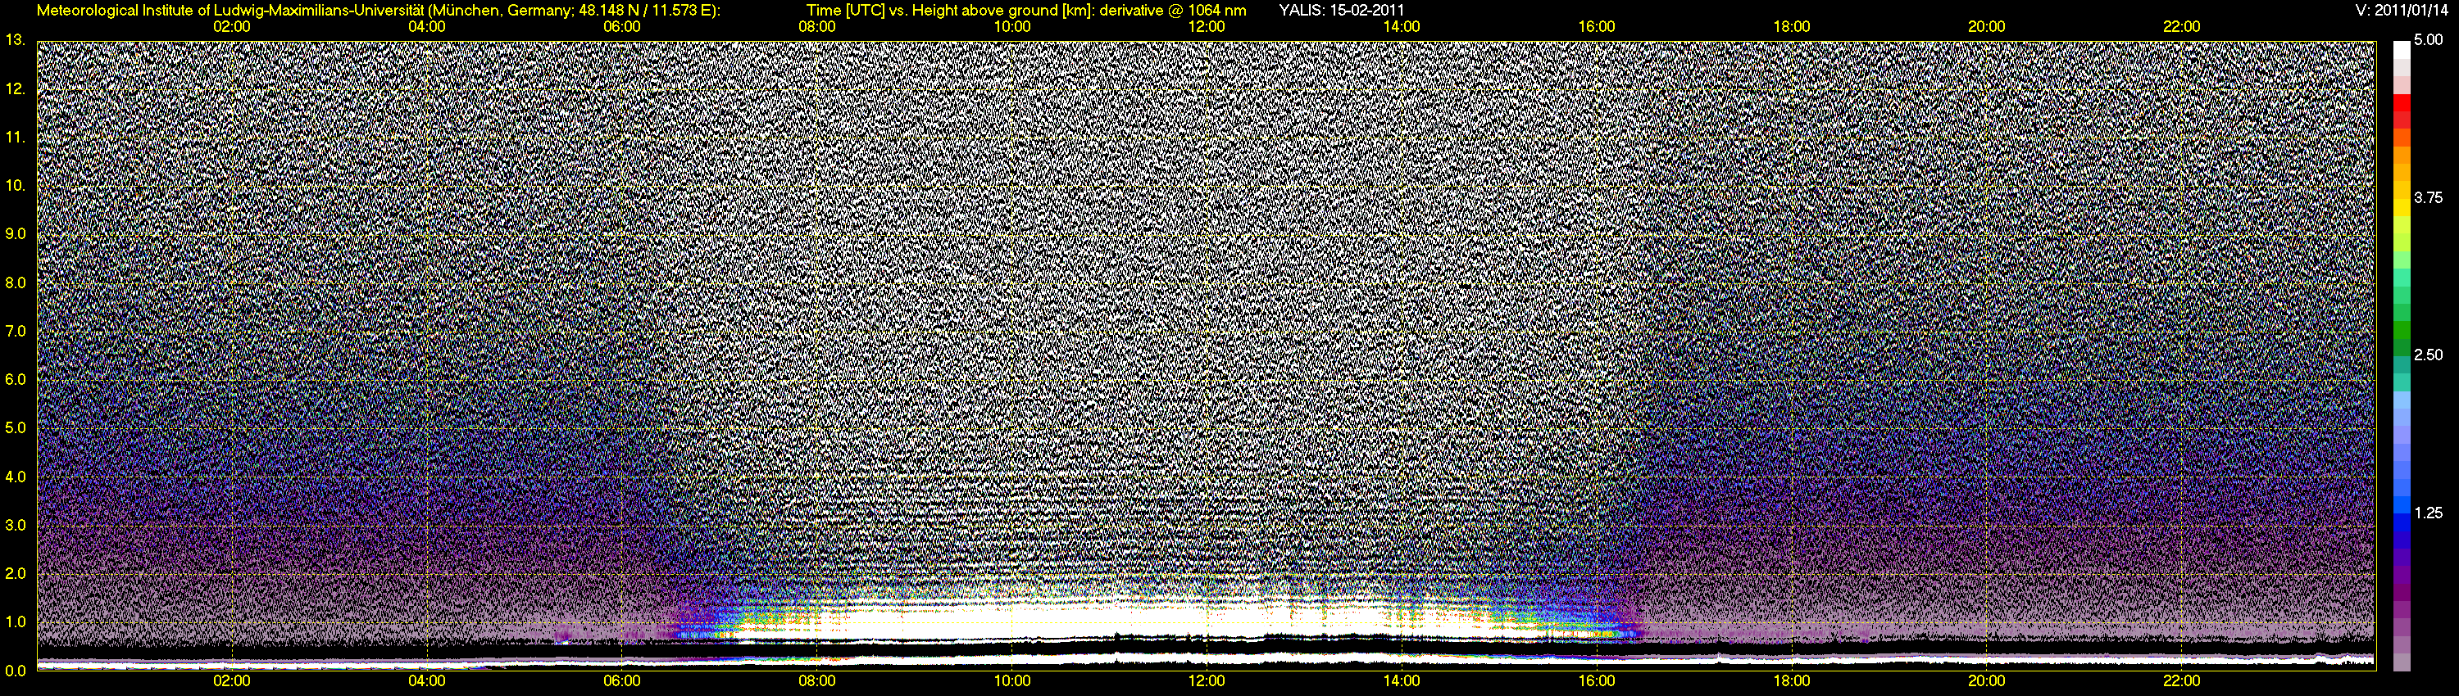Click the 02:00 label on top time axis

click(231, 27)
